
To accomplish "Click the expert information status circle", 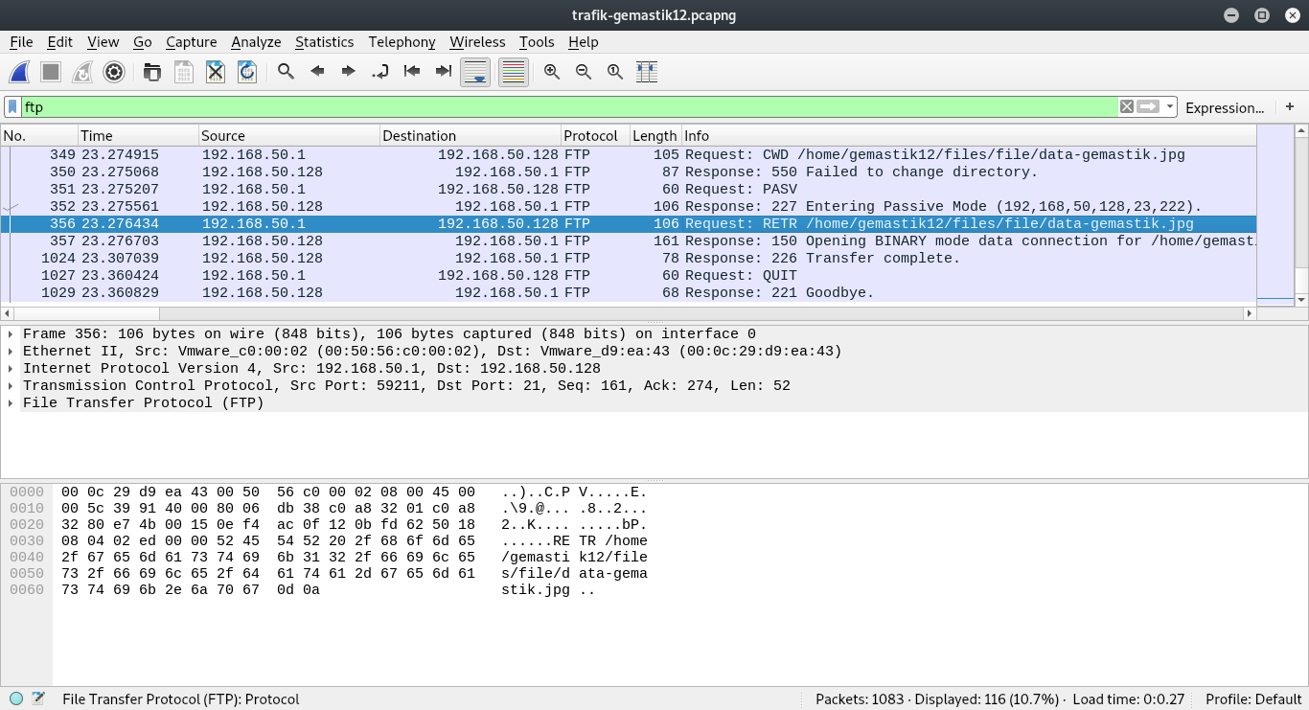I will [x=16, y=699].
